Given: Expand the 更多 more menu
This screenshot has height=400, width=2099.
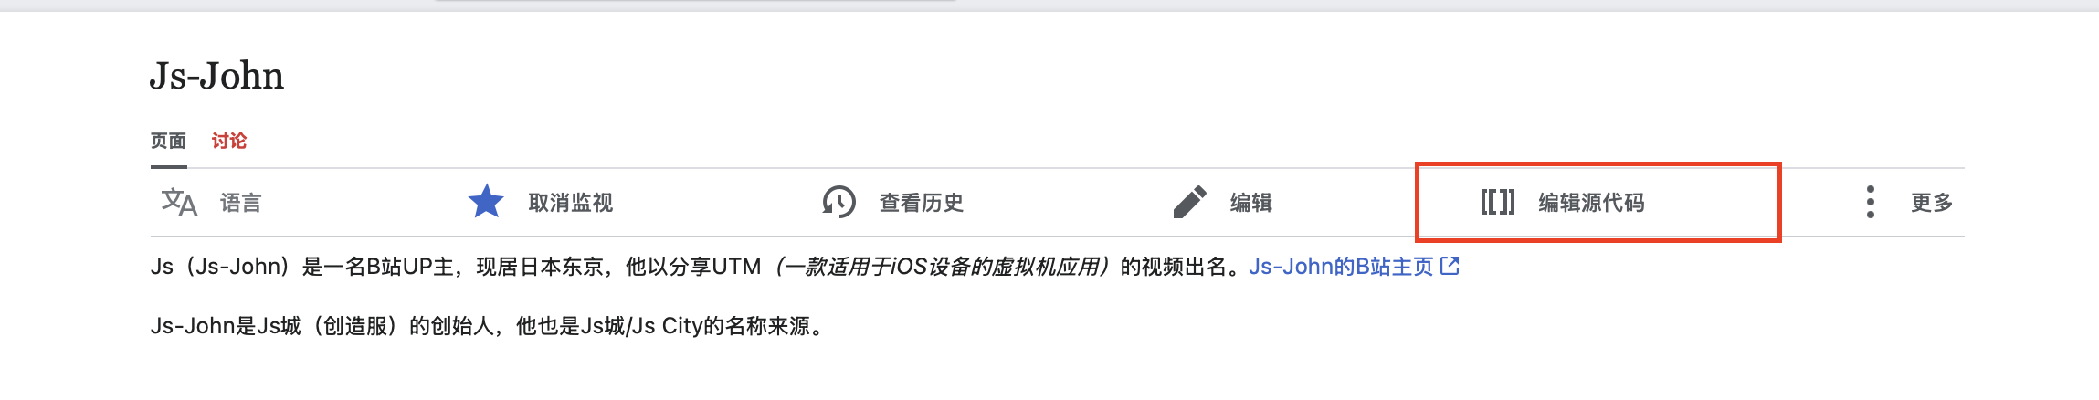Looking at the screenshot, I should point(1932,203).
